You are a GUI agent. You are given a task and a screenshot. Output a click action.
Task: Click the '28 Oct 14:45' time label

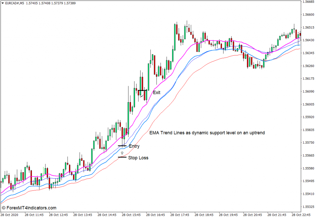click(x=107, y=215)
